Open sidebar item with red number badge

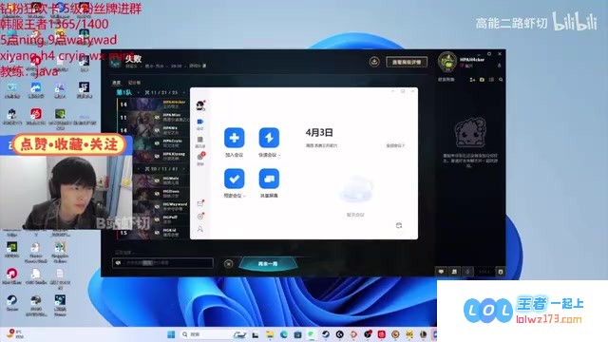(200, 159)
